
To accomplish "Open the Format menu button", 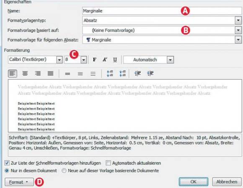I will pos(19,182).
